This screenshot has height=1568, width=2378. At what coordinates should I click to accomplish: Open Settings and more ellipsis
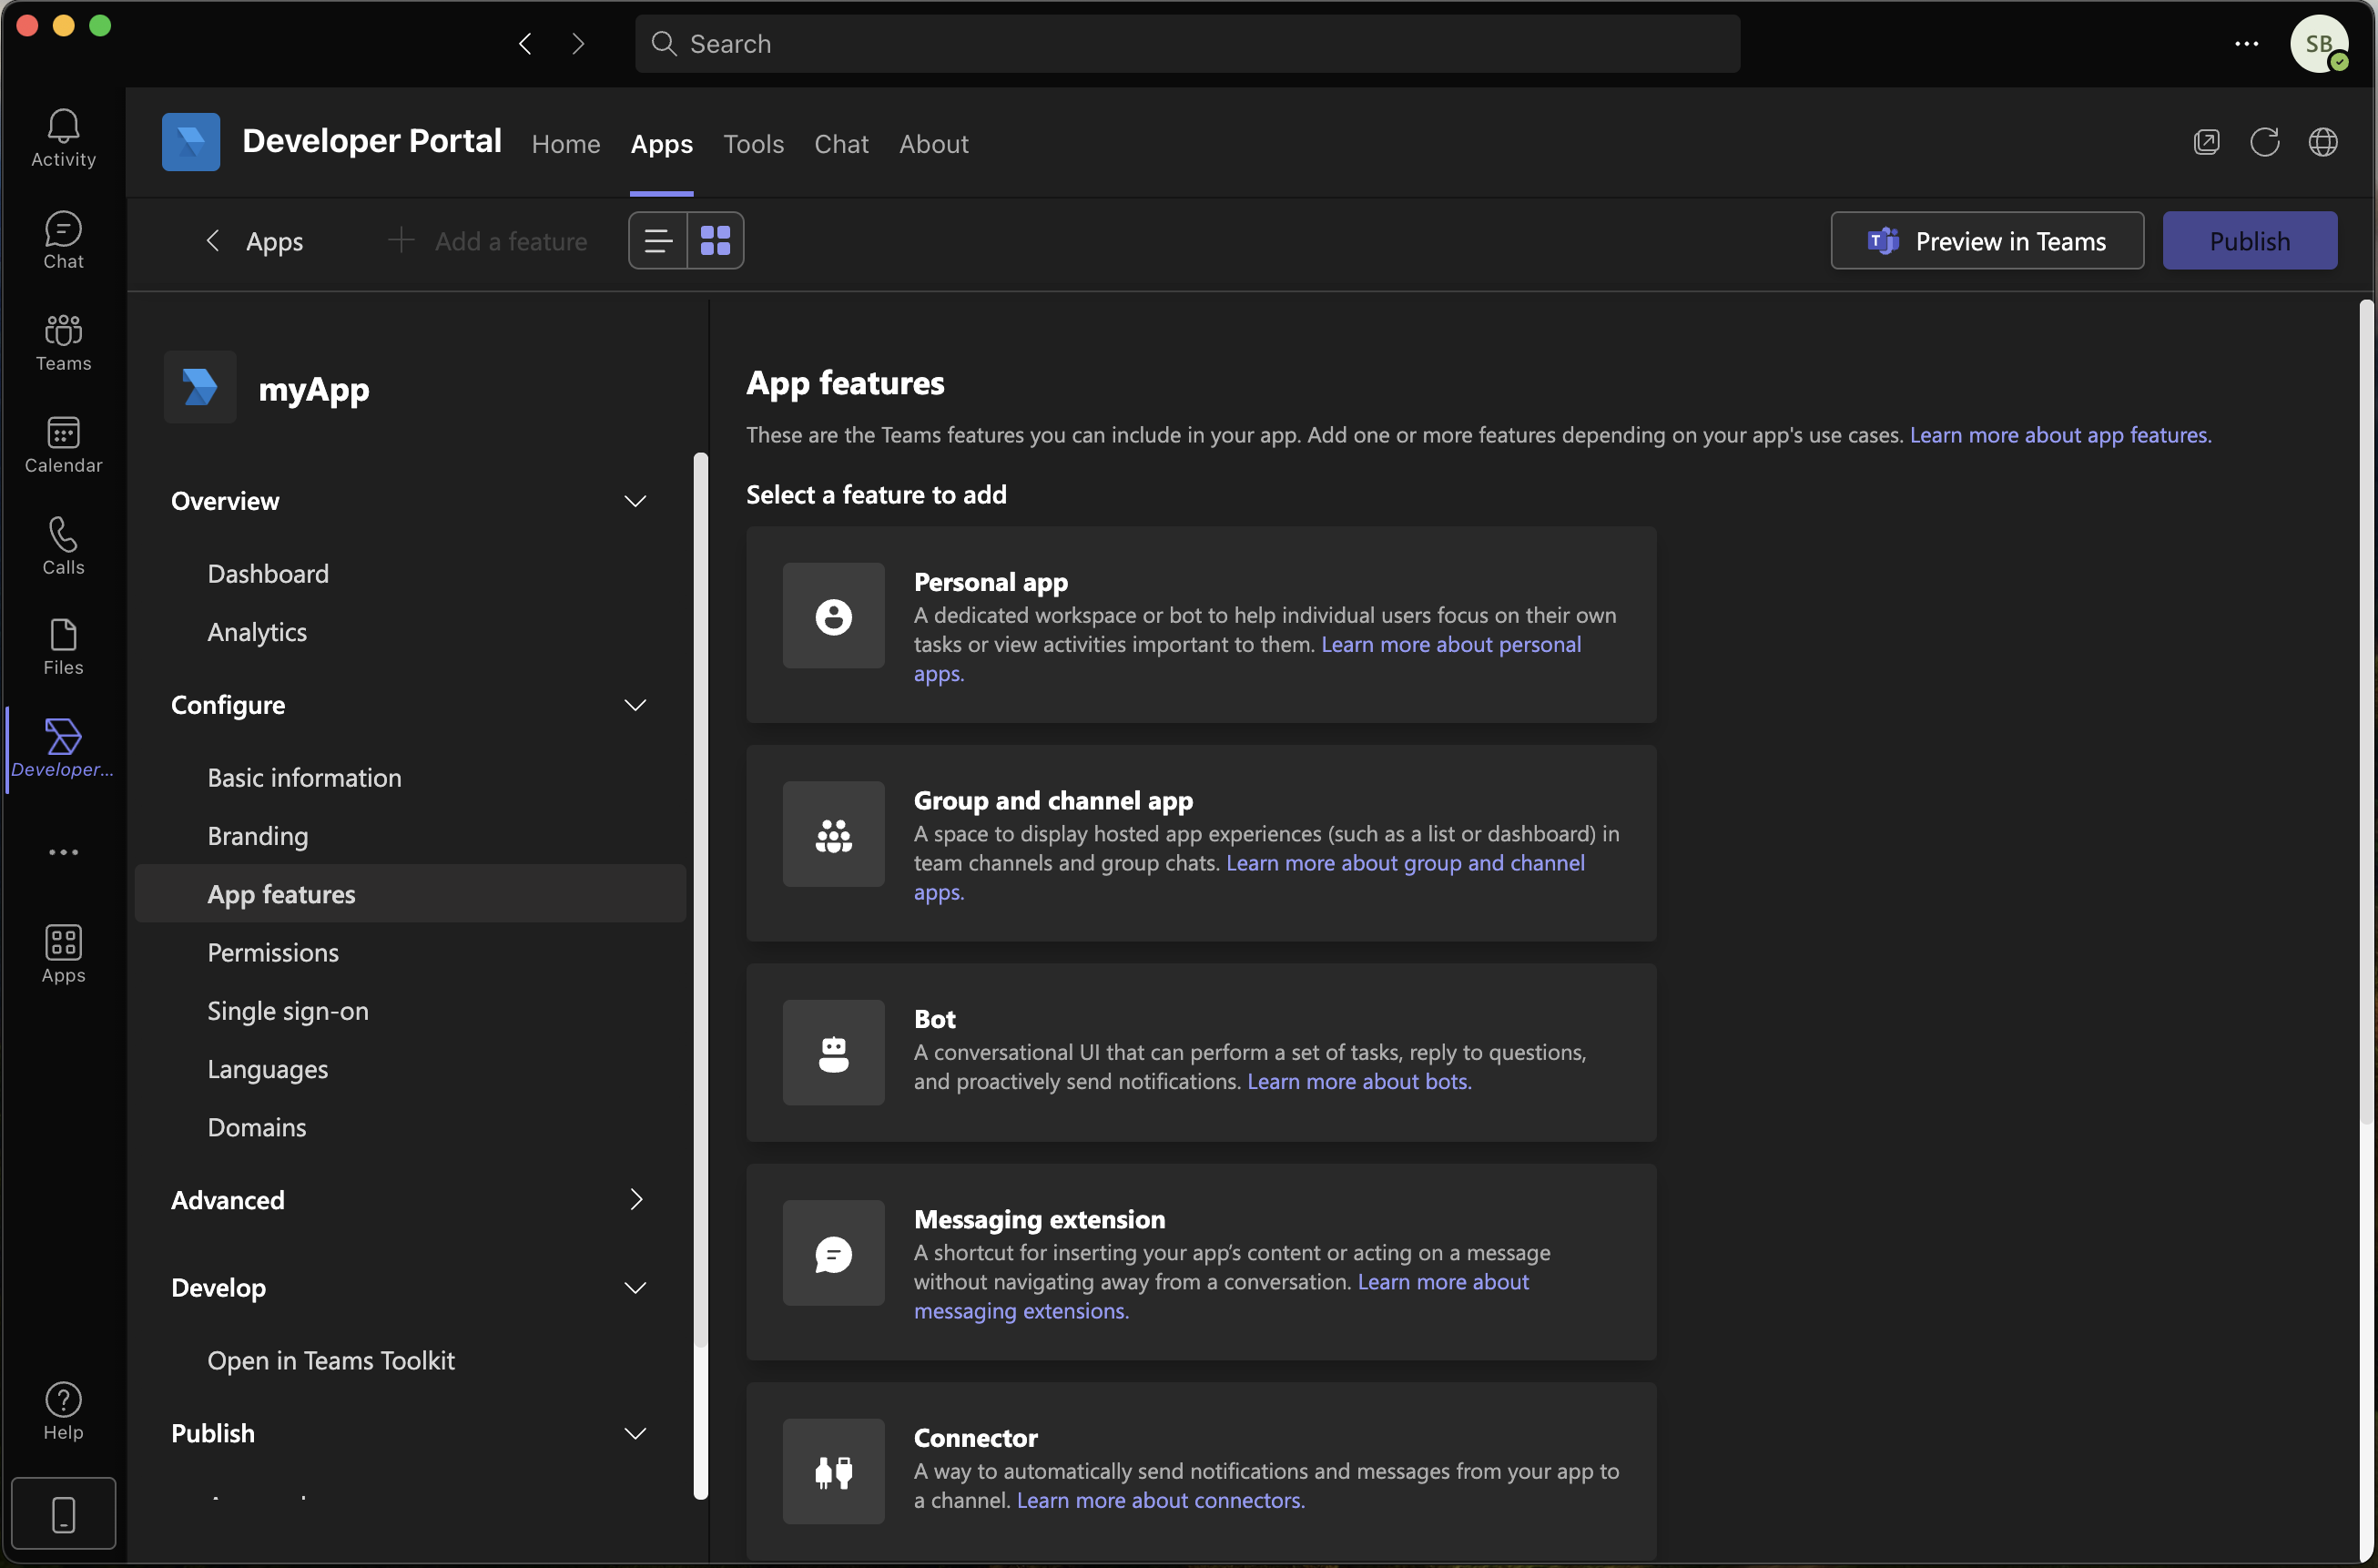[2246, 43]
